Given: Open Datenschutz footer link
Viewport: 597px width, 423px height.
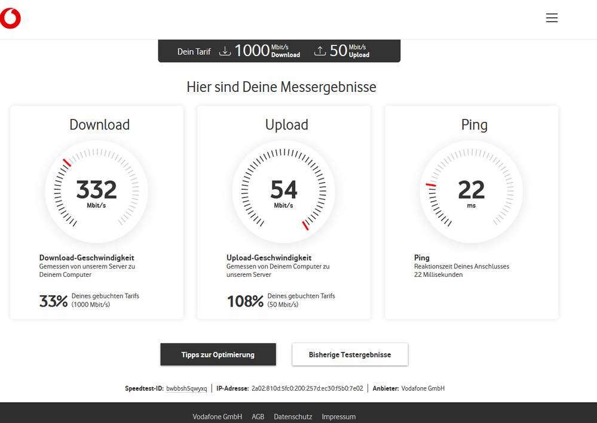Looking at the screenshot, I should (x=293, y=416).
